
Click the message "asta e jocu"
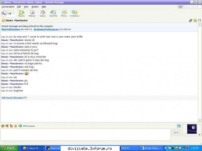click(31, 47)
